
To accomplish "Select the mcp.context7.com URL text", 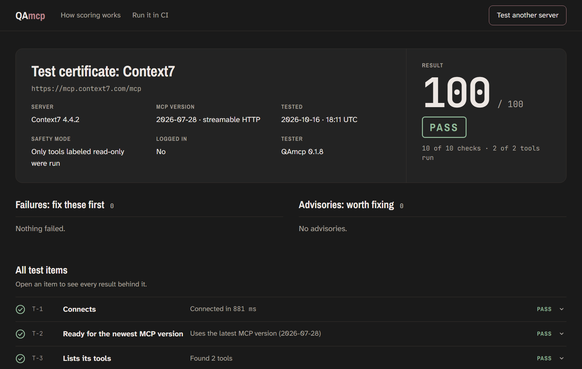I will point(86,89).
